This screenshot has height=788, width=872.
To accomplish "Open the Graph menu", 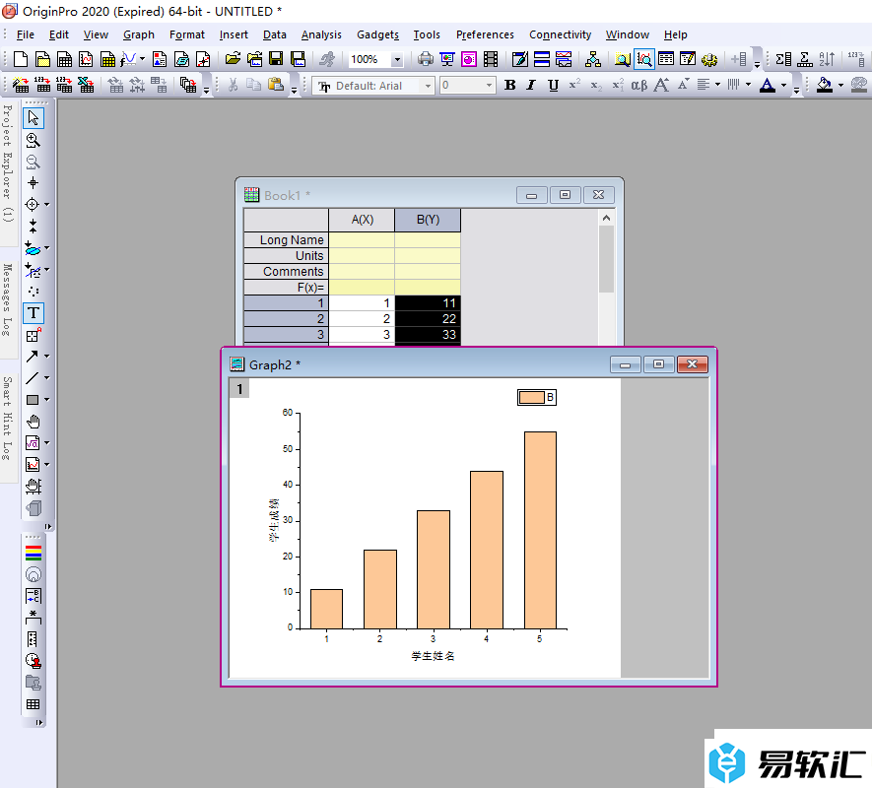I will (x=139, y=34).
